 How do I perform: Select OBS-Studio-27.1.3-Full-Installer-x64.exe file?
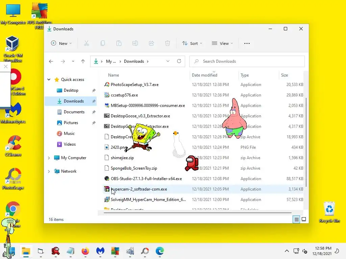203,179
